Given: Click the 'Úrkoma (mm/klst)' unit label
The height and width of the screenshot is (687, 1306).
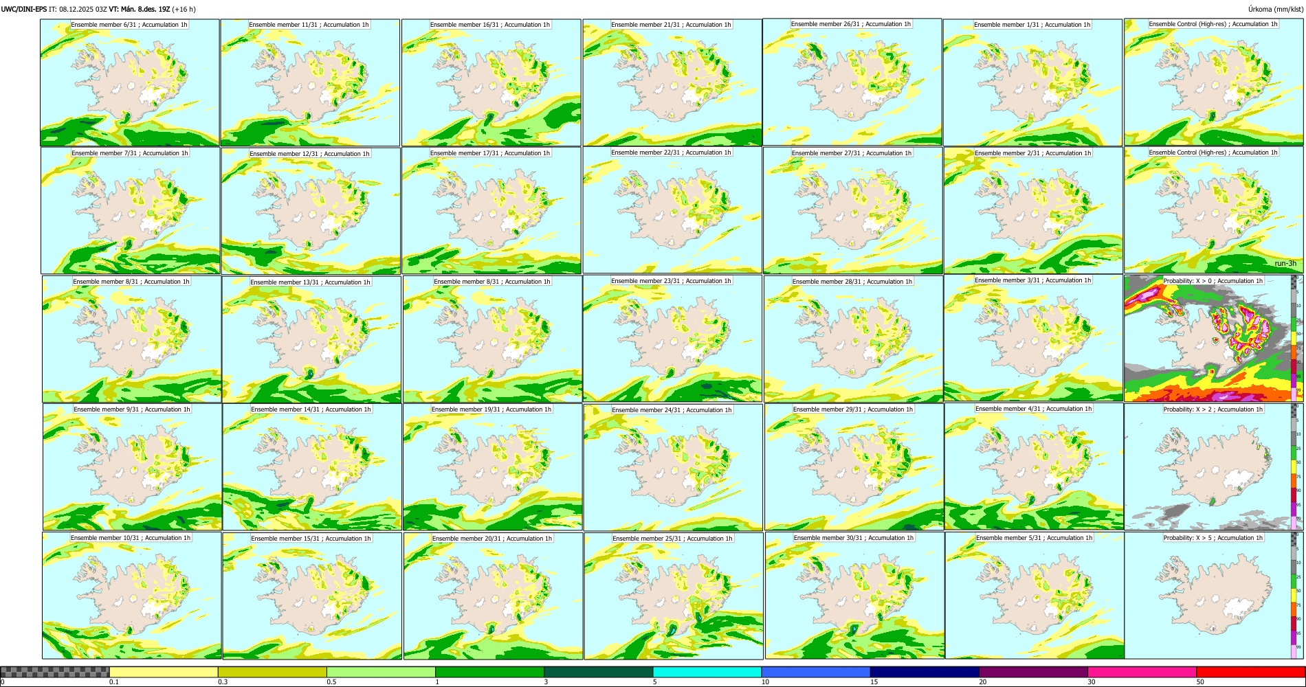Looking at the screenshot, I should 1275,9.
